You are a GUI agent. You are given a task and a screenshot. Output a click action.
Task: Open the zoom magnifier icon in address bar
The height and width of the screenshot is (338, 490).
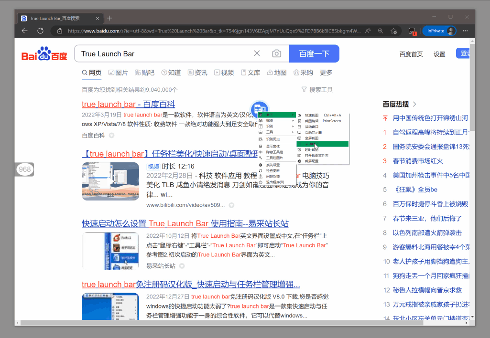[381, 31]
